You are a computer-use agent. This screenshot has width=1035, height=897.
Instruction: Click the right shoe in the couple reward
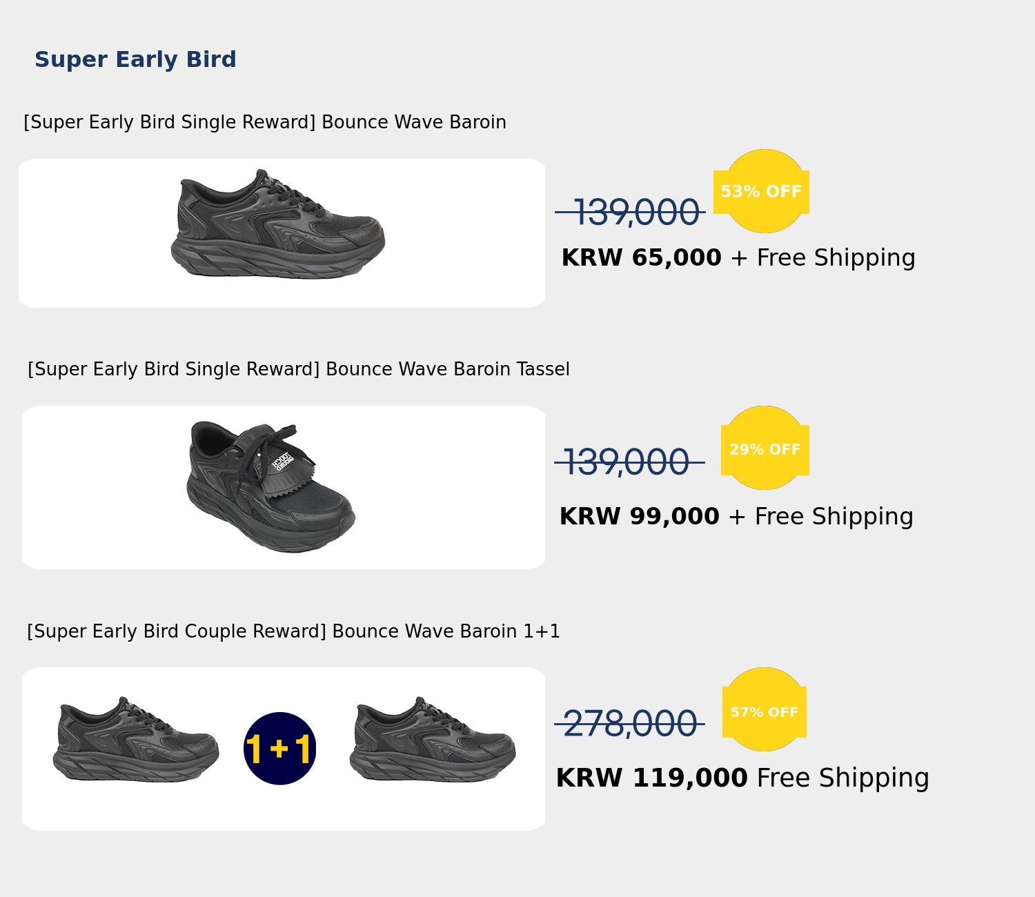click(x=432, y=740)
